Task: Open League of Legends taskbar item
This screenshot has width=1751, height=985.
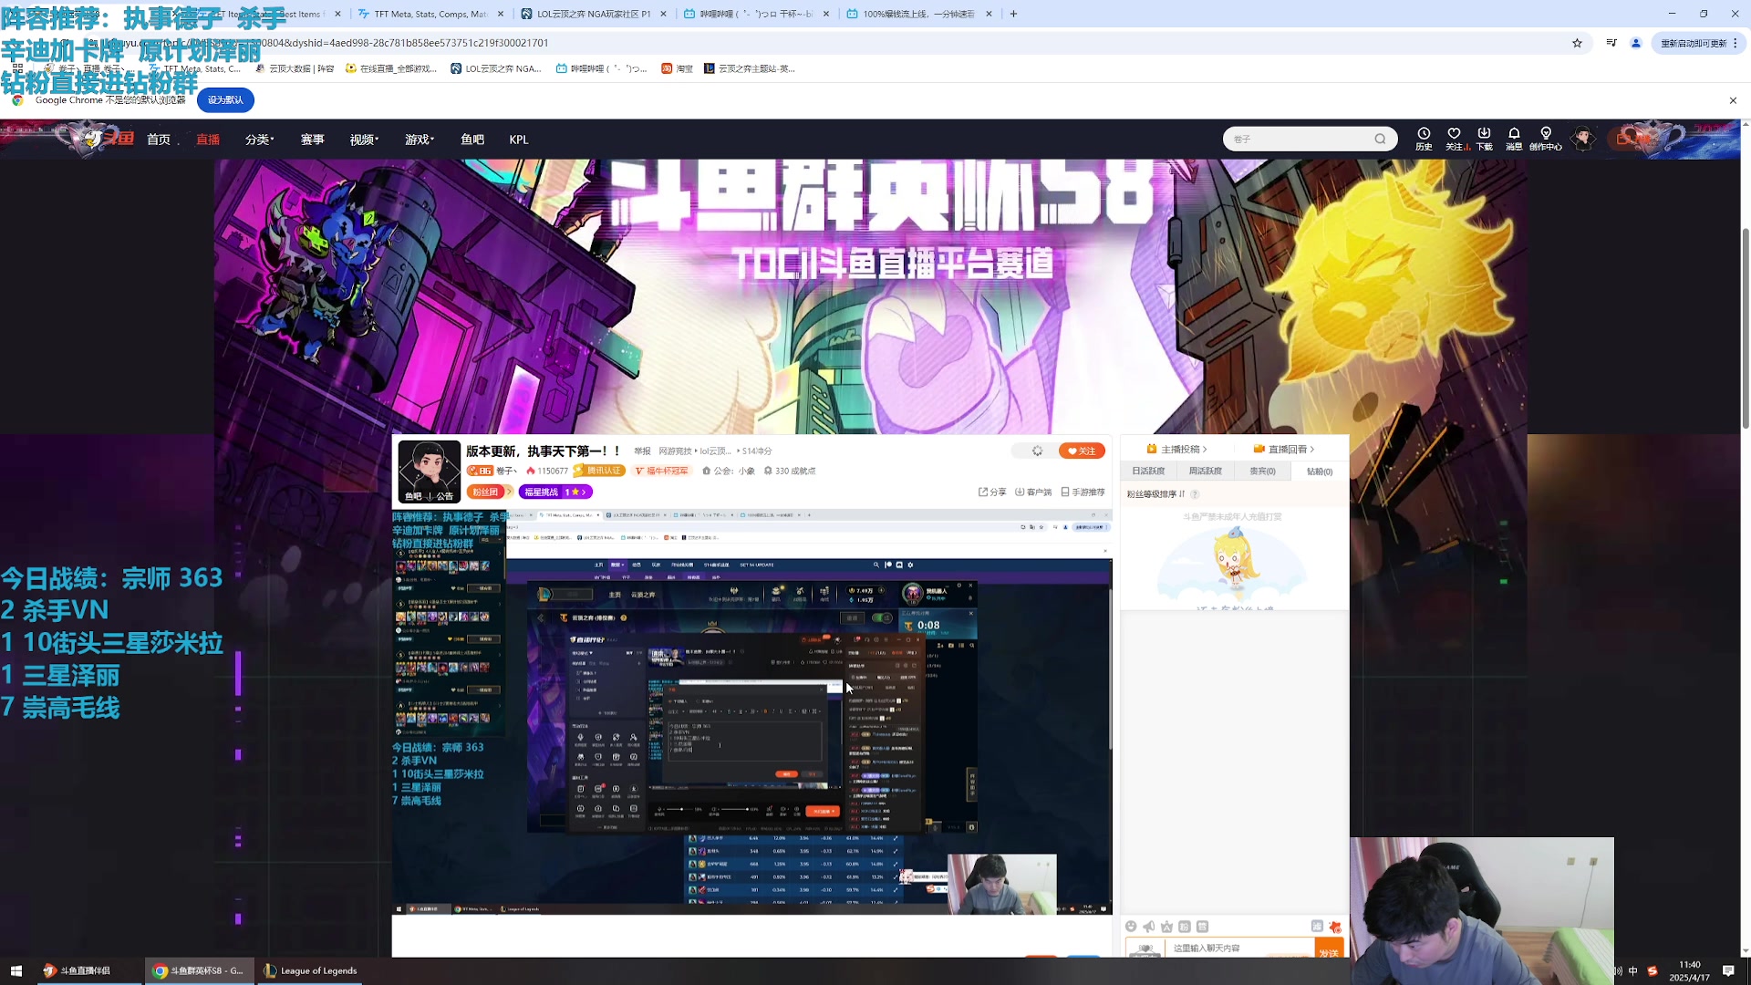Action: 311,970
